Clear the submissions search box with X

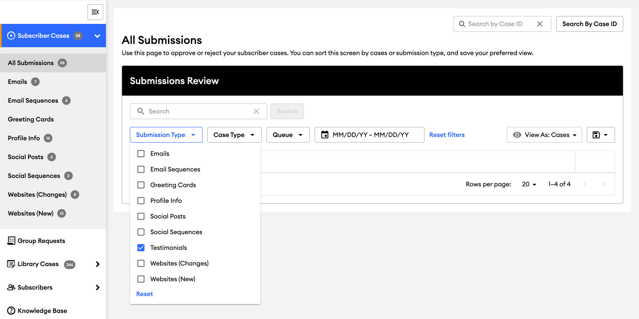[x=256, y=111]
